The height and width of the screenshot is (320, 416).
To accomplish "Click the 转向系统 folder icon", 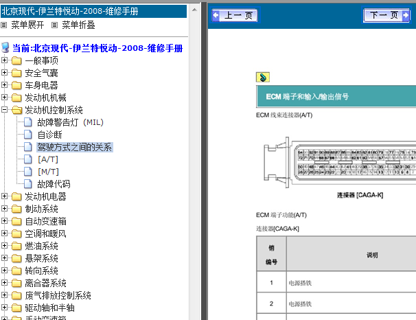I will click(x=16, y=271).
